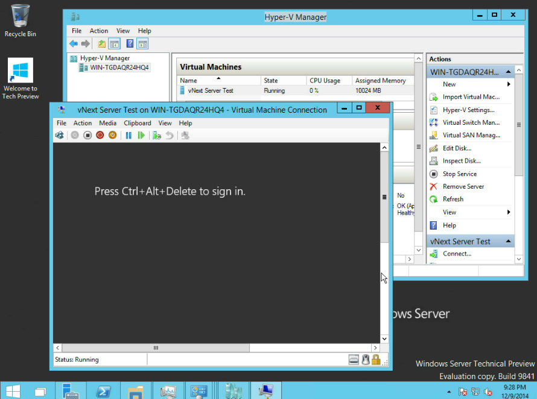Click Import Virtual Machine action
The width and height of the screenshot is (537, 399).
[x=471, y=97]
